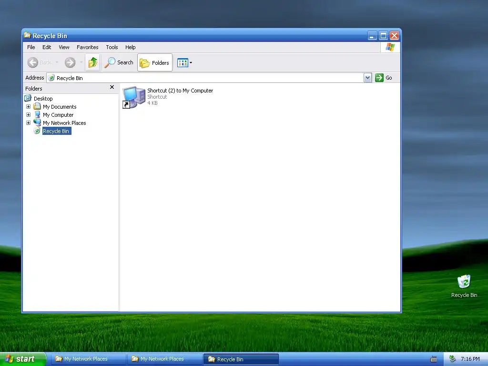Select Desktop in folder tree

[43, 99]
